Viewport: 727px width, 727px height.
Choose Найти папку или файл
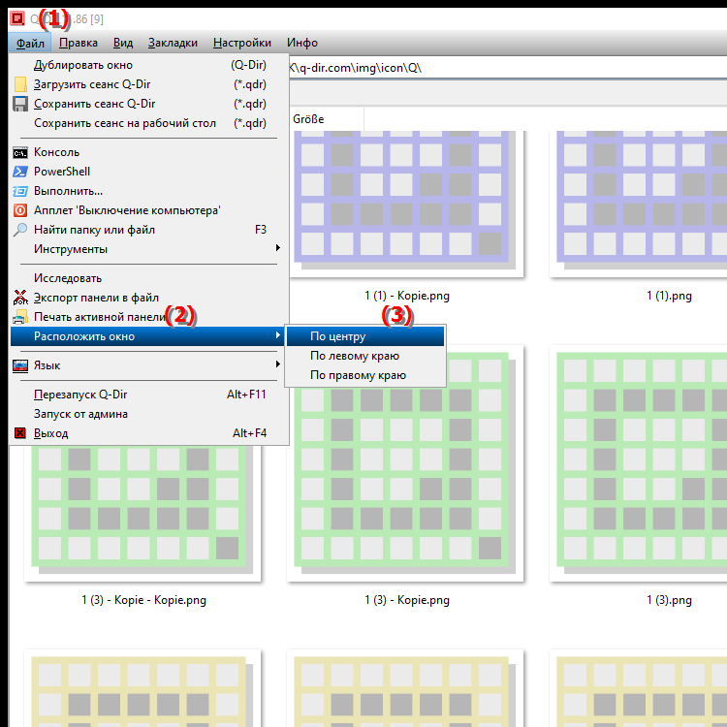pos(148,230)
